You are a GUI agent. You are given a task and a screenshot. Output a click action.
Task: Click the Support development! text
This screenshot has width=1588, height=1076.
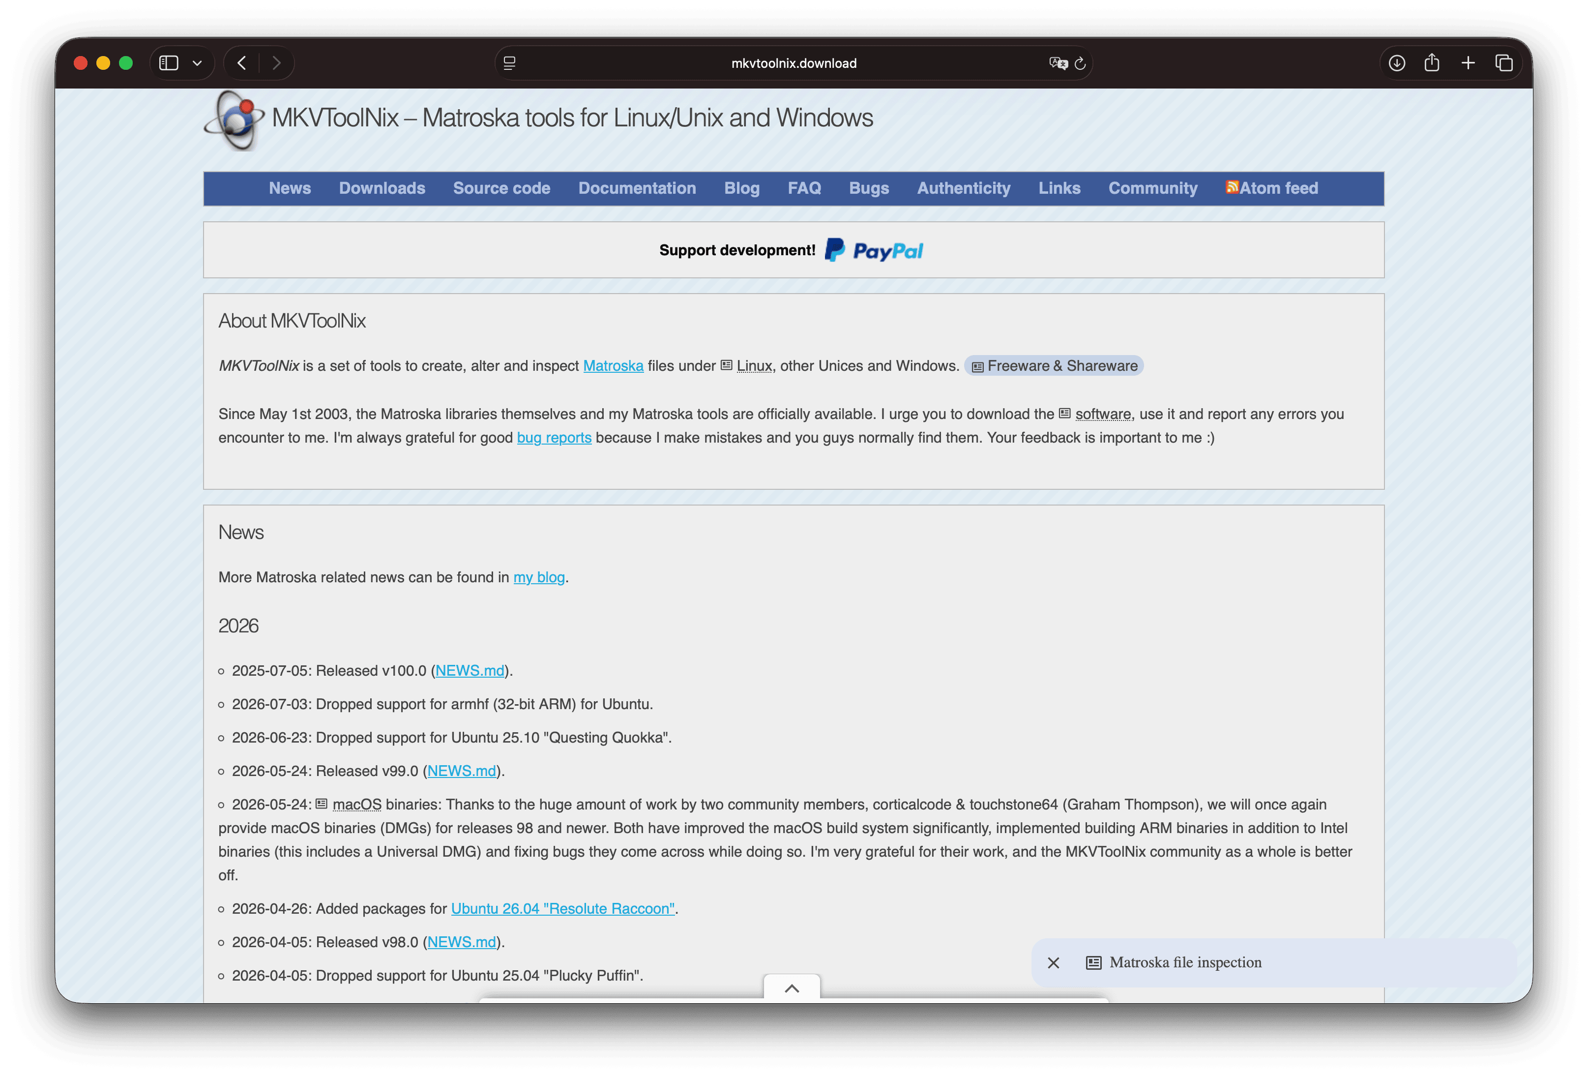click(x=737, y=250)
